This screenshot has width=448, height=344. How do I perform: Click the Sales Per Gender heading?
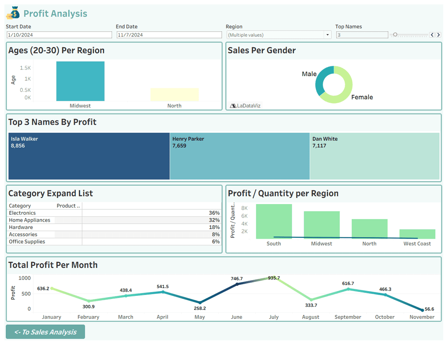point(262,50)
